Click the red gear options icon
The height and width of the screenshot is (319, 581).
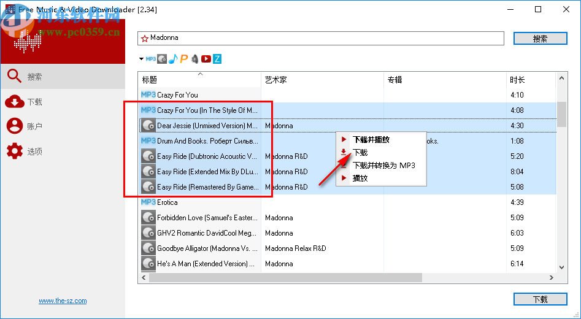(x=15, y=151)
